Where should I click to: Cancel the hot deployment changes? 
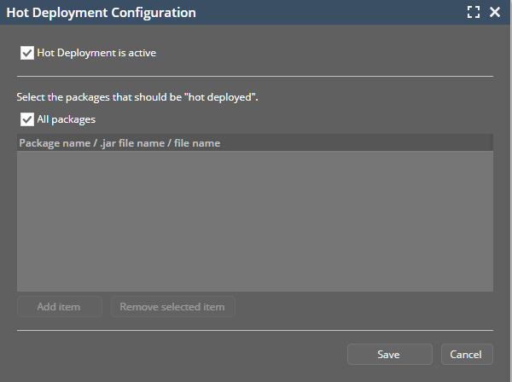pos(466,354)
